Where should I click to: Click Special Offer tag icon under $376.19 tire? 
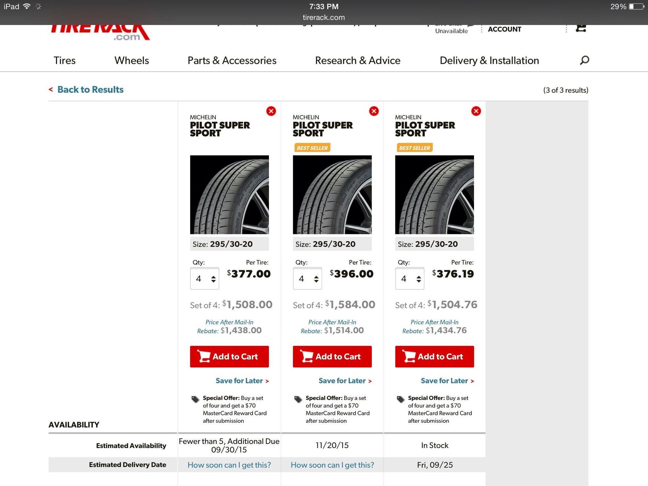click(401, 399)
